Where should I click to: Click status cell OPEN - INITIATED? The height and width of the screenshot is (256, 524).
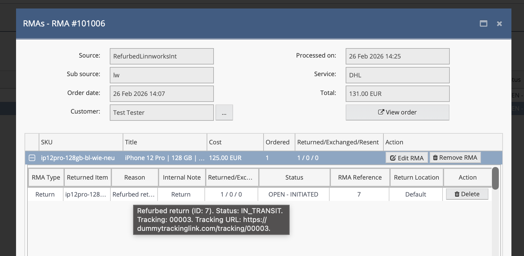[x=293, y=194]
